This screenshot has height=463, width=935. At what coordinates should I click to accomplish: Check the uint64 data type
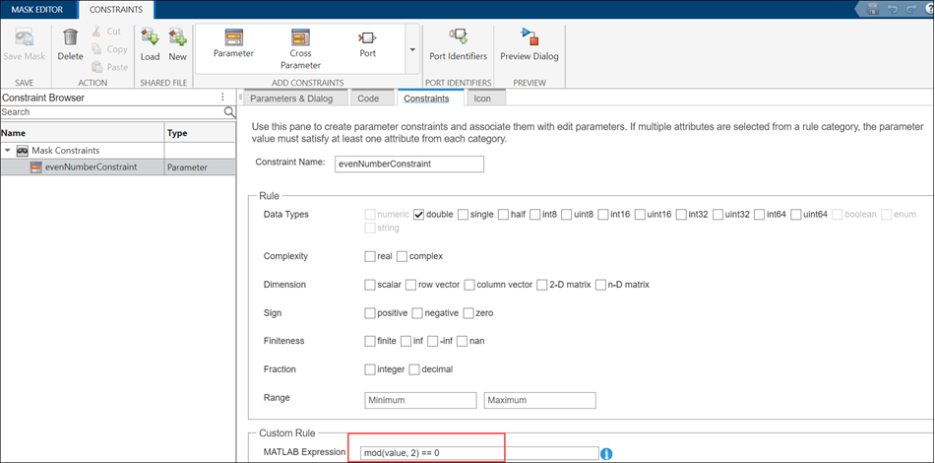point(796,214)
